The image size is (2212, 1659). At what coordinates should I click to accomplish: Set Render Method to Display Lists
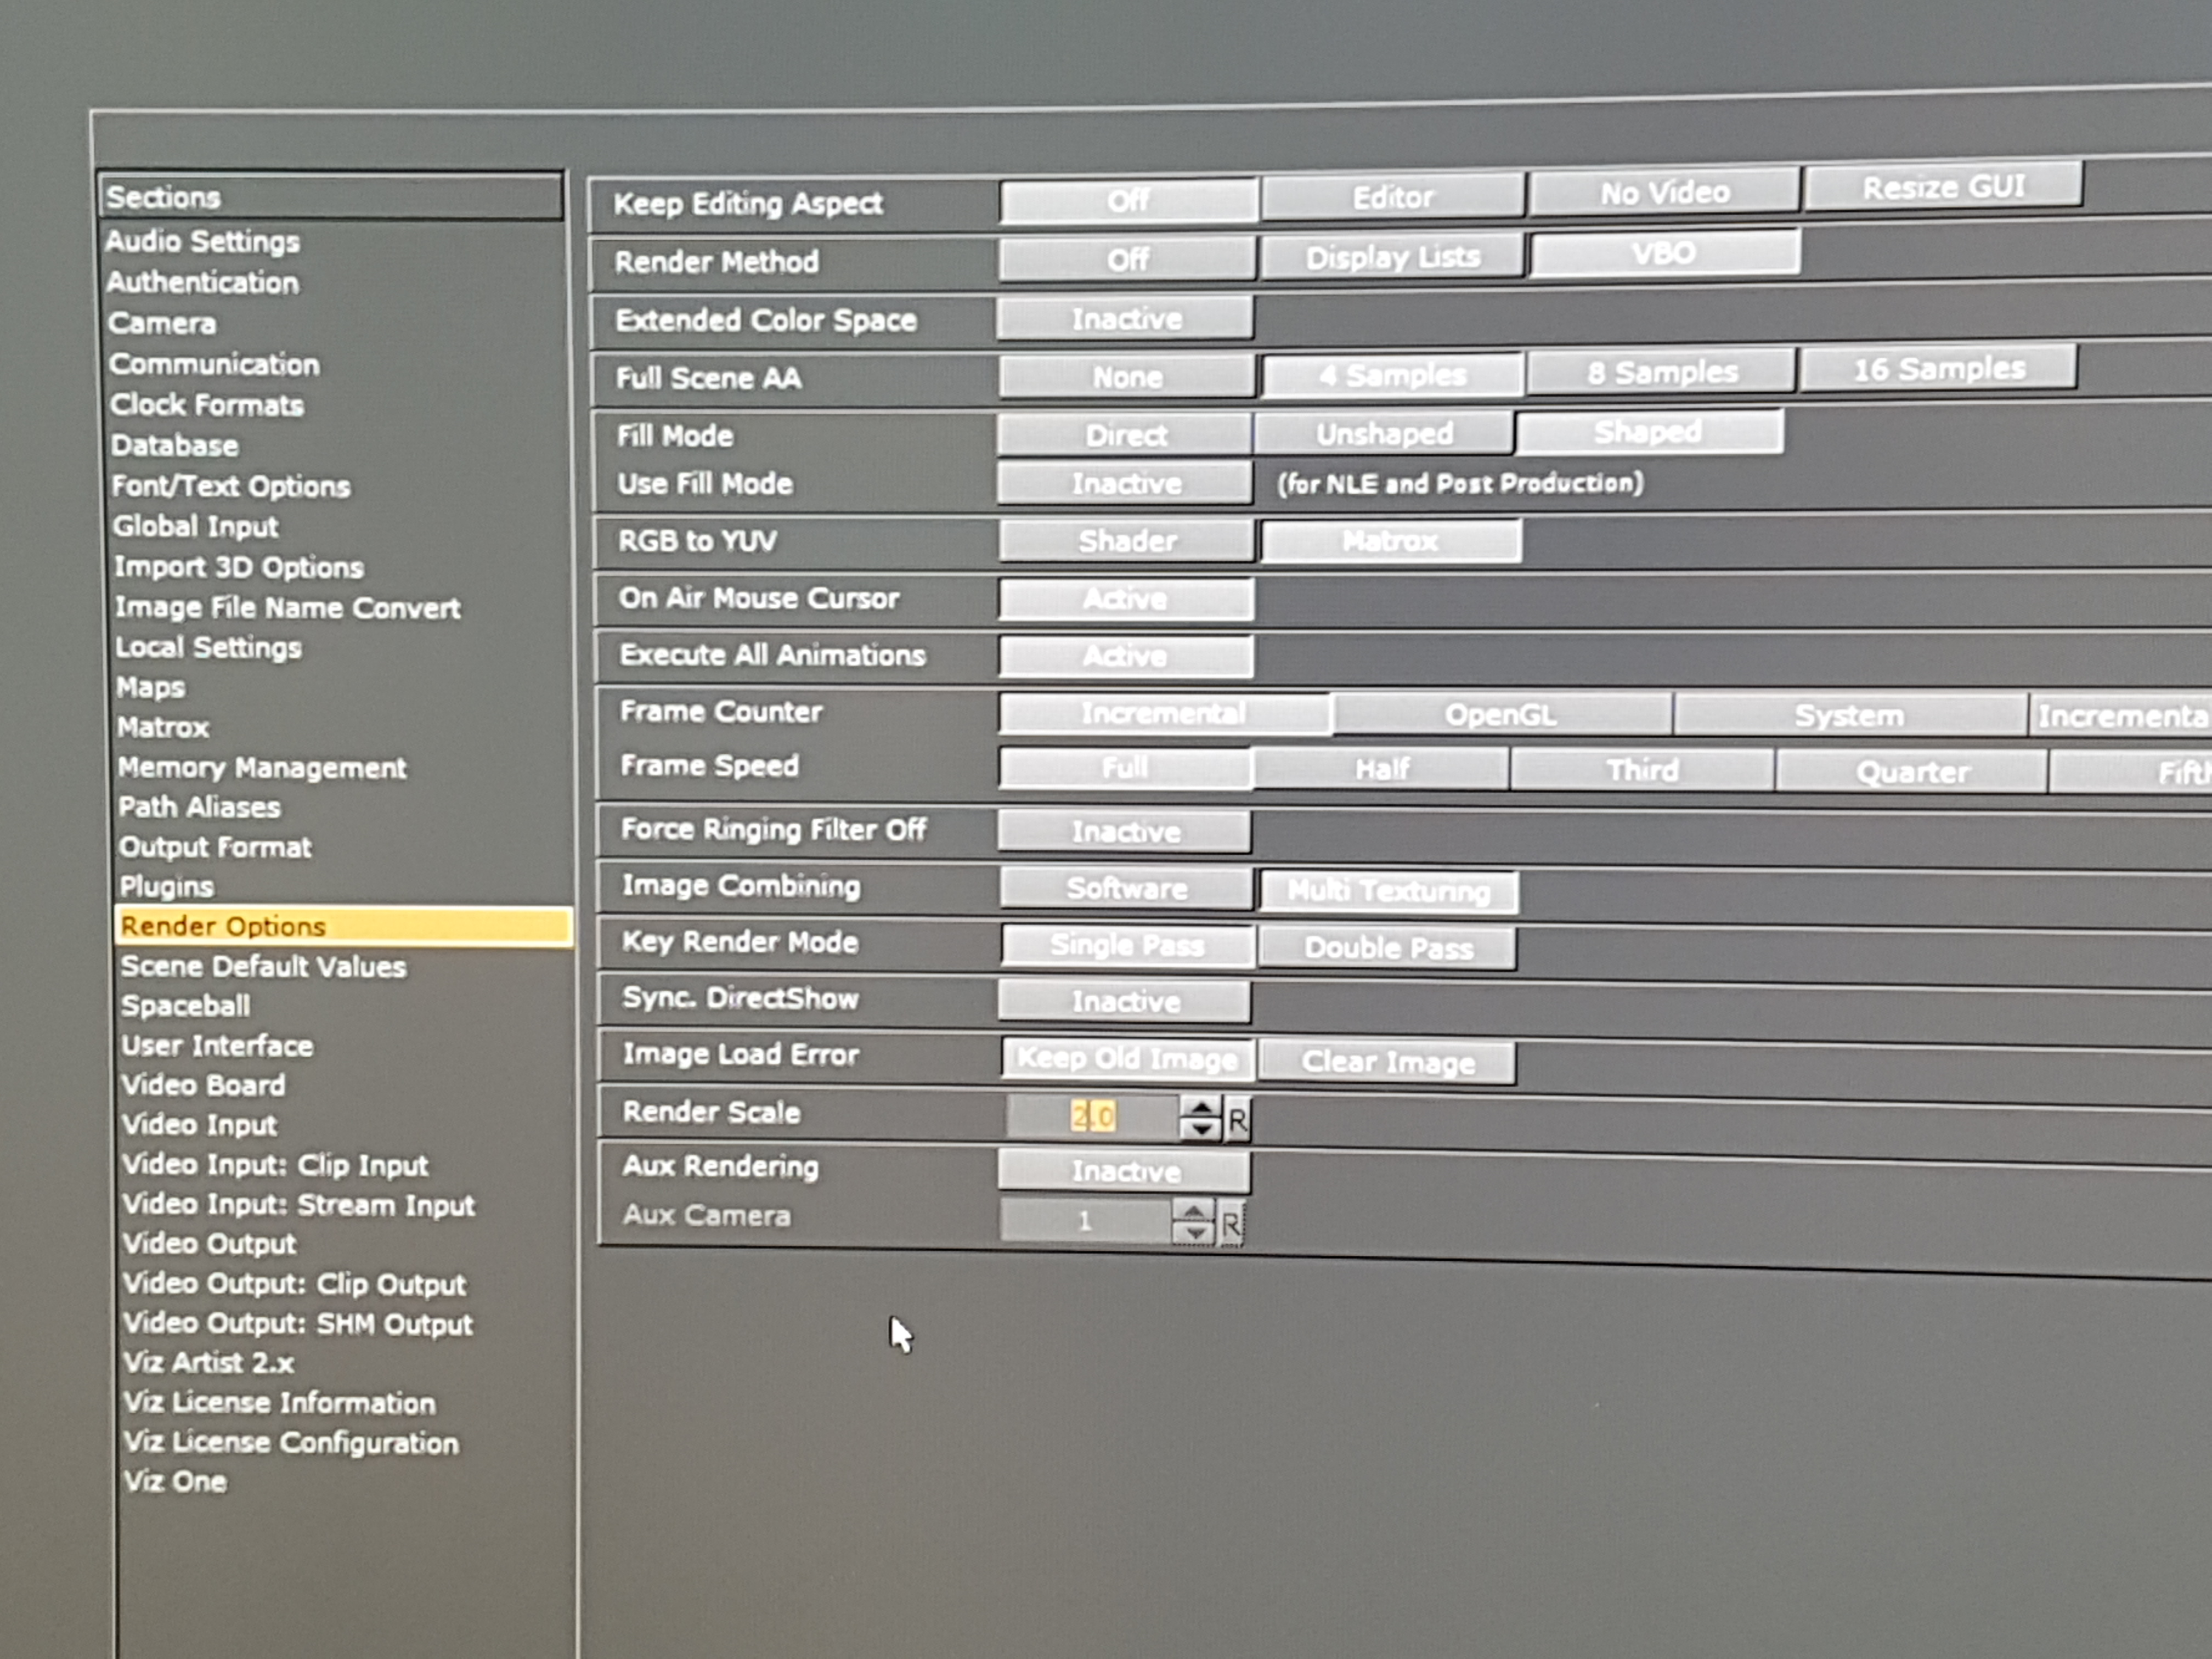click(x=1392, y=257)
